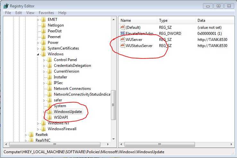Screen dimensions: 237x158
Task: Select the ElevateNonAdmins value name
Action: [140, 34]
